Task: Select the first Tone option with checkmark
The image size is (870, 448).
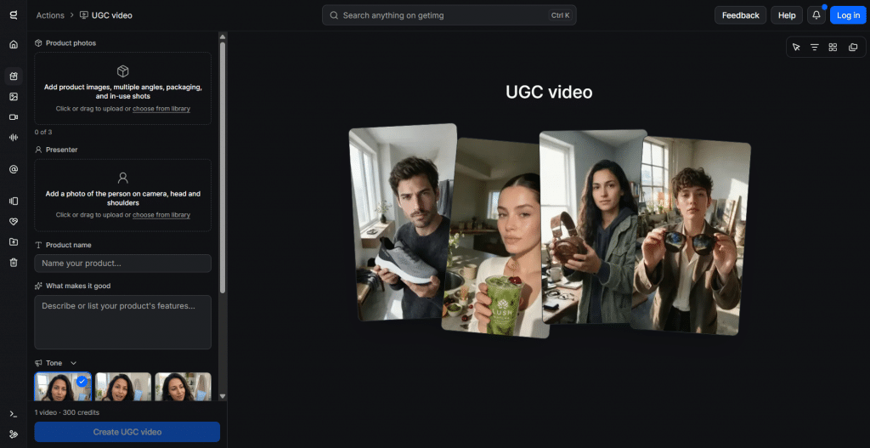Action: coord(63,387)
